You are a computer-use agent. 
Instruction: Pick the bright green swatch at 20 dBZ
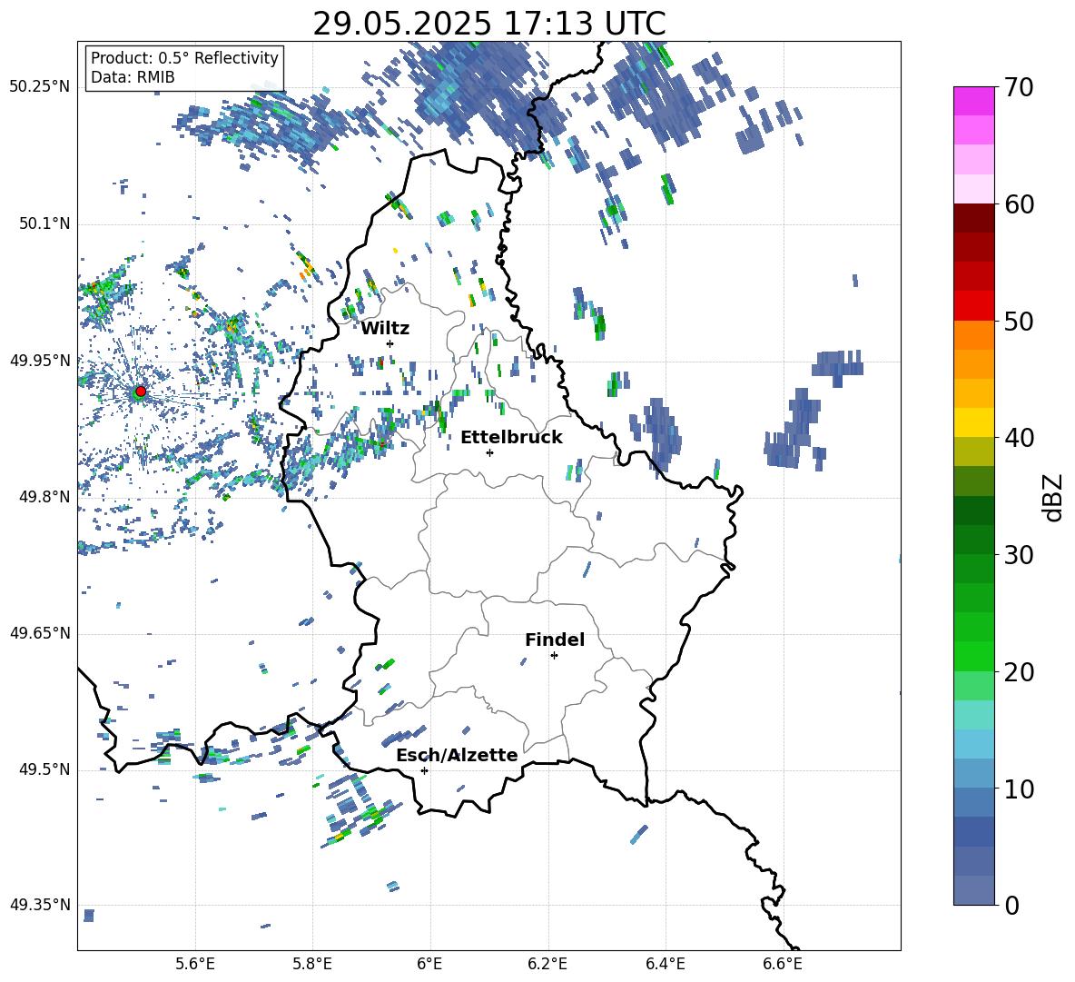coord(973,656)
